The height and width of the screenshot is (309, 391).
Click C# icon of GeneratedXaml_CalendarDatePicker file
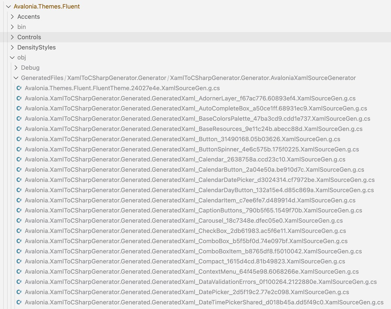pos(19,180)
